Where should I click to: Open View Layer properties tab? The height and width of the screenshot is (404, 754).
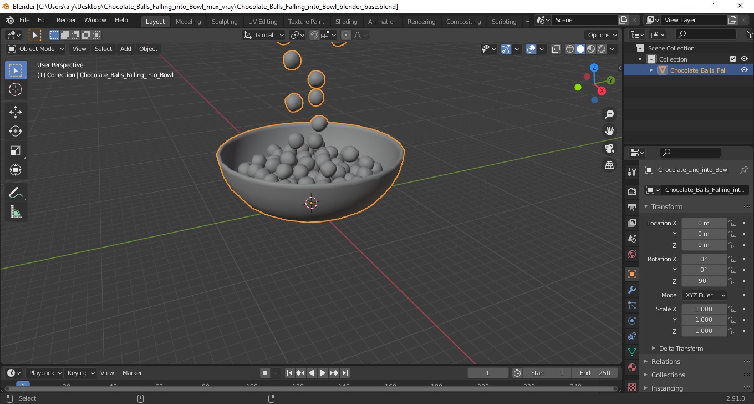(x=631, y=223)
